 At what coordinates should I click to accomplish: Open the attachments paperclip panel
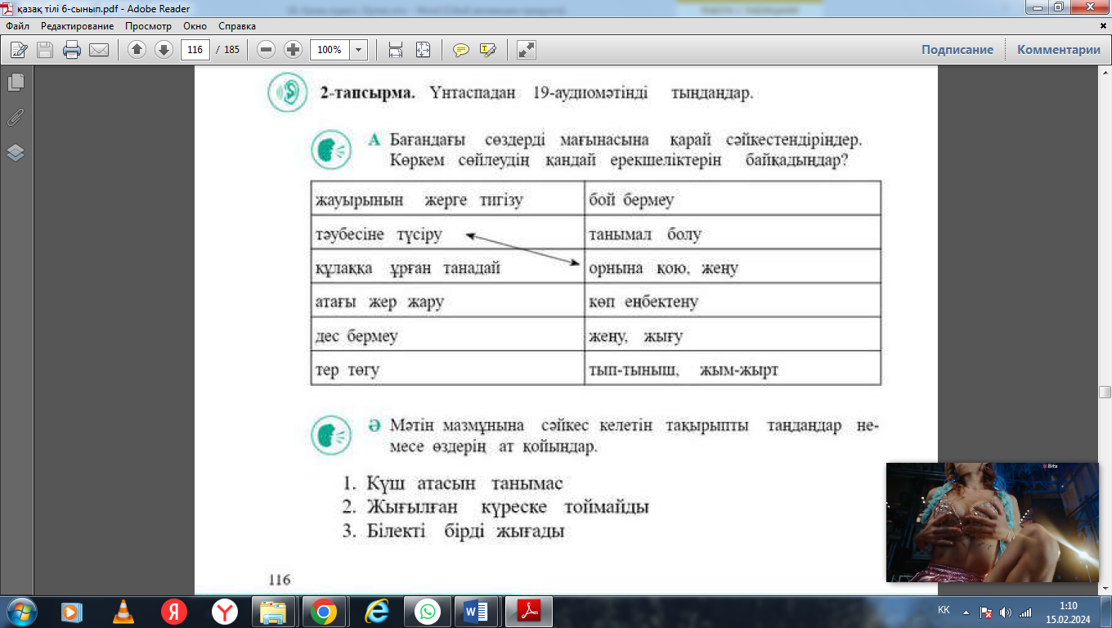[x=16, y=117]
